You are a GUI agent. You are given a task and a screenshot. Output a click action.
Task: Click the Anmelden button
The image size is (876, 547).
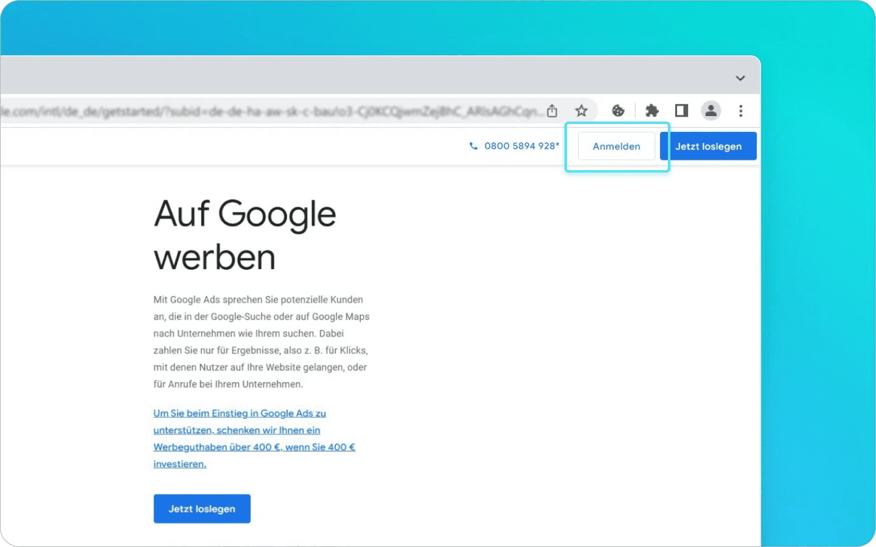[616, 146]
